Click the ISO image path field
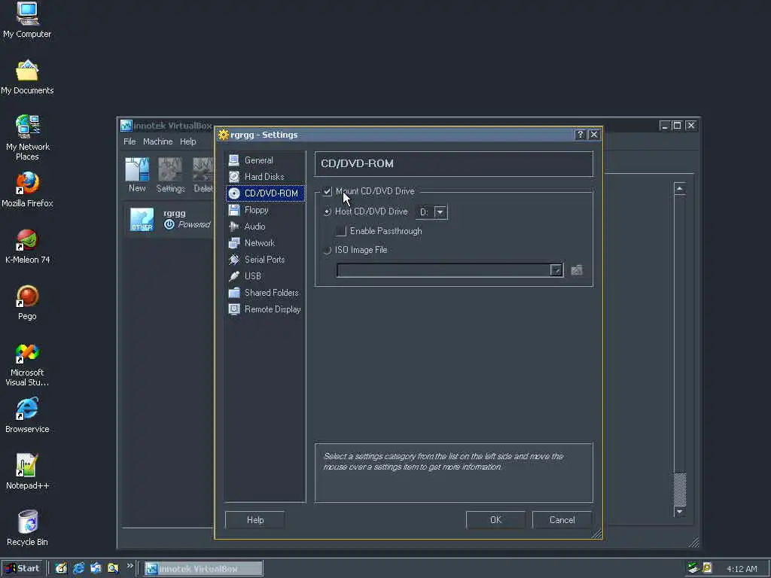 point(443,270)
